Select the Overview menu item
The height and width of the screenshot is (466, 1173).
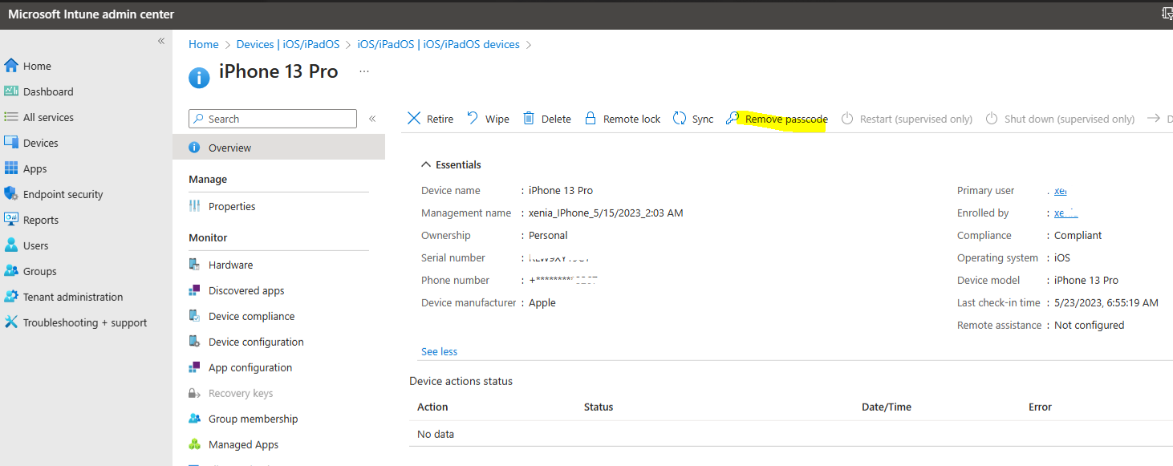click(x=278, y=148)
